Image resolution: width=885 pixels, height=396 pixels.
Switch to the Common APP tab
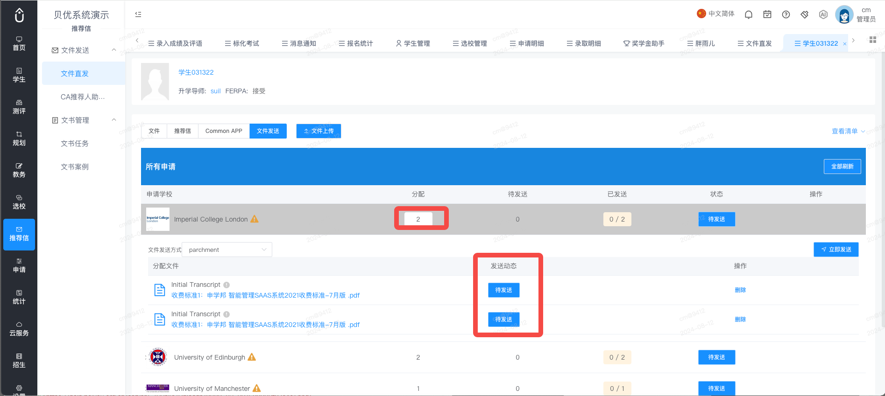(224, 131)
